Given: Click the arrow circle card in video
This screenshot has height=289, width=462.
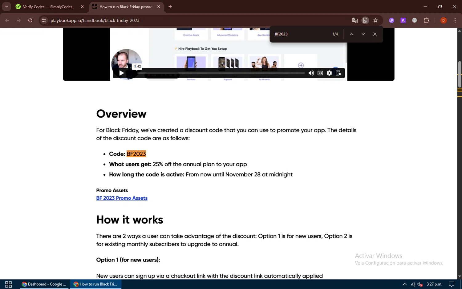Looking at the screenshot, I should pos(301,65).
